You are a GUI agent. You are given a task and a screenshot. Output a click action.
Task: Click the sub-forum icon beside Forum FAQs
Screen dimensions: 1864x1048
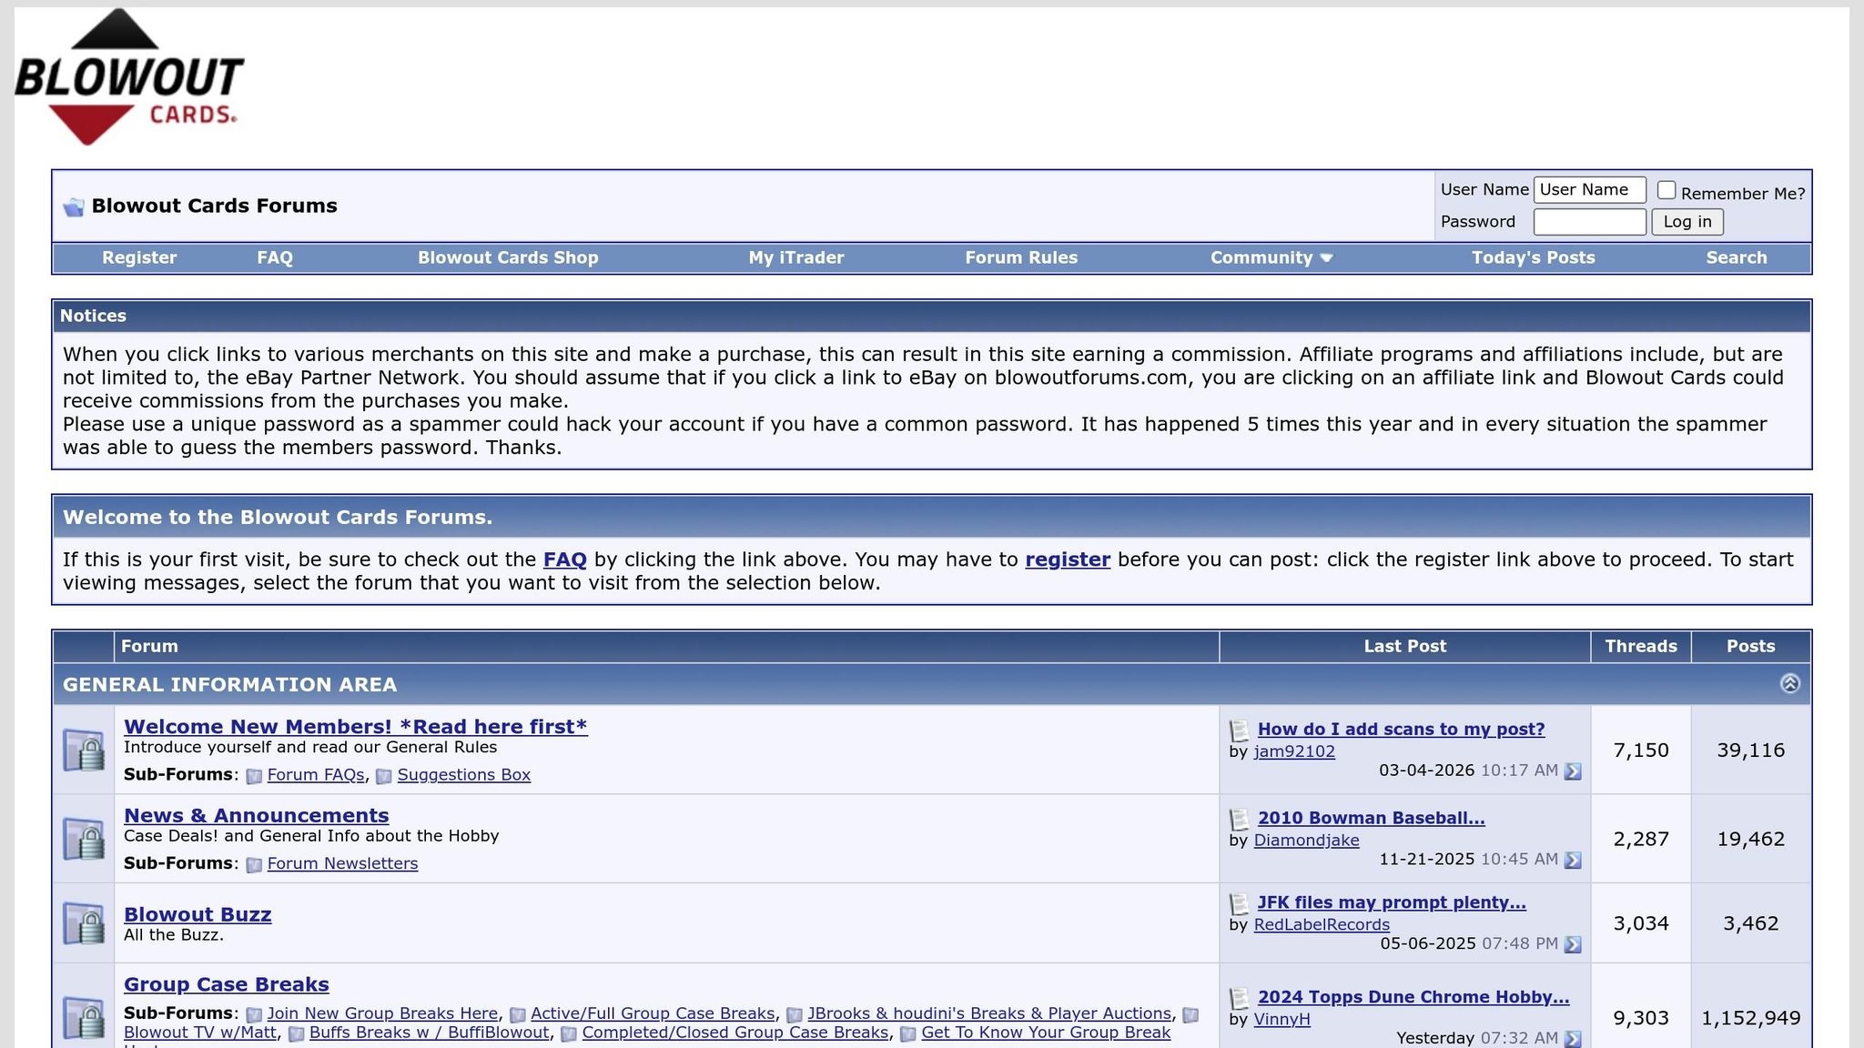tap(255, 776)
